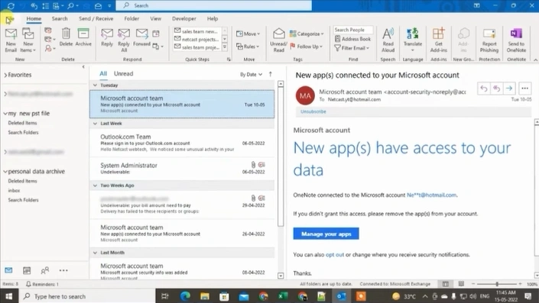Switch to the View tab
The image size is (539, 303).
(155, 18)
